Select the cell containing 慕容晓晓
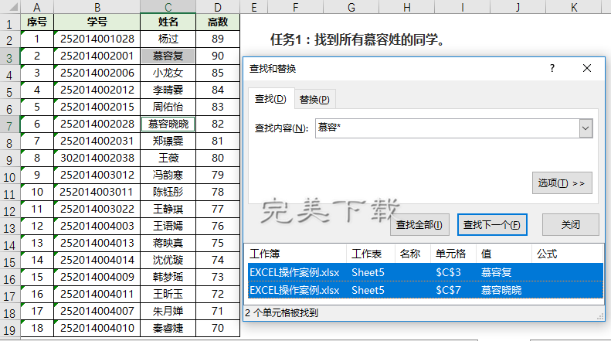 click(x=168, y=124)
